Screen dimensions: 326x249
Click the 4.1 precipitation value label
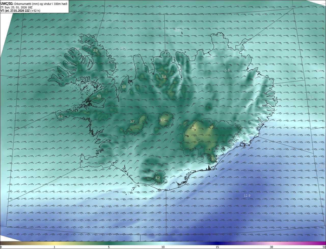coord(99,96)
